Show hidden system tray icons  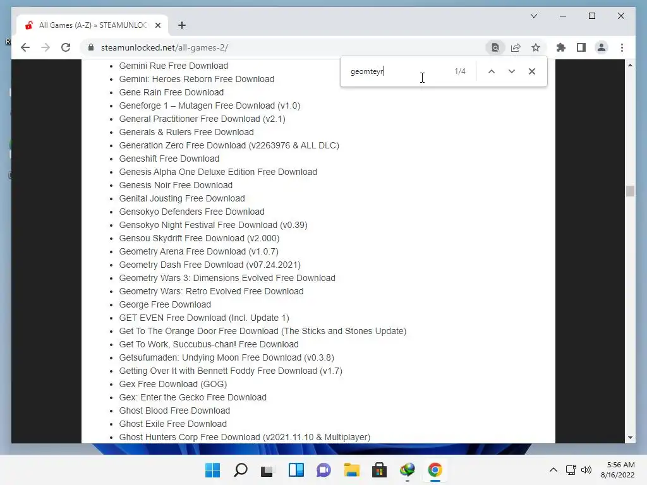pyautogui.click(x=553, y=470)
